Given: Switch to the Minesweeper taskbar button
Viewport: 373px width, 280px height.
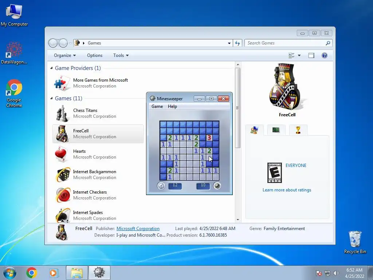Looking at the screenshot, I should (99, 273).
